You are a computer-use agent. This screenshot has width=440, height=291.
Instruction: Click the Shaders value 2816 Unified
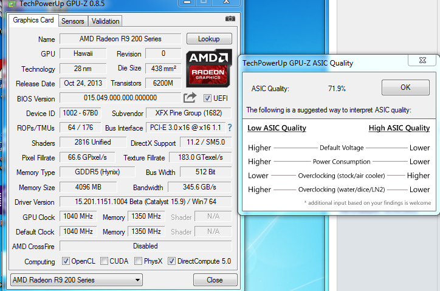tap(93, 142)
